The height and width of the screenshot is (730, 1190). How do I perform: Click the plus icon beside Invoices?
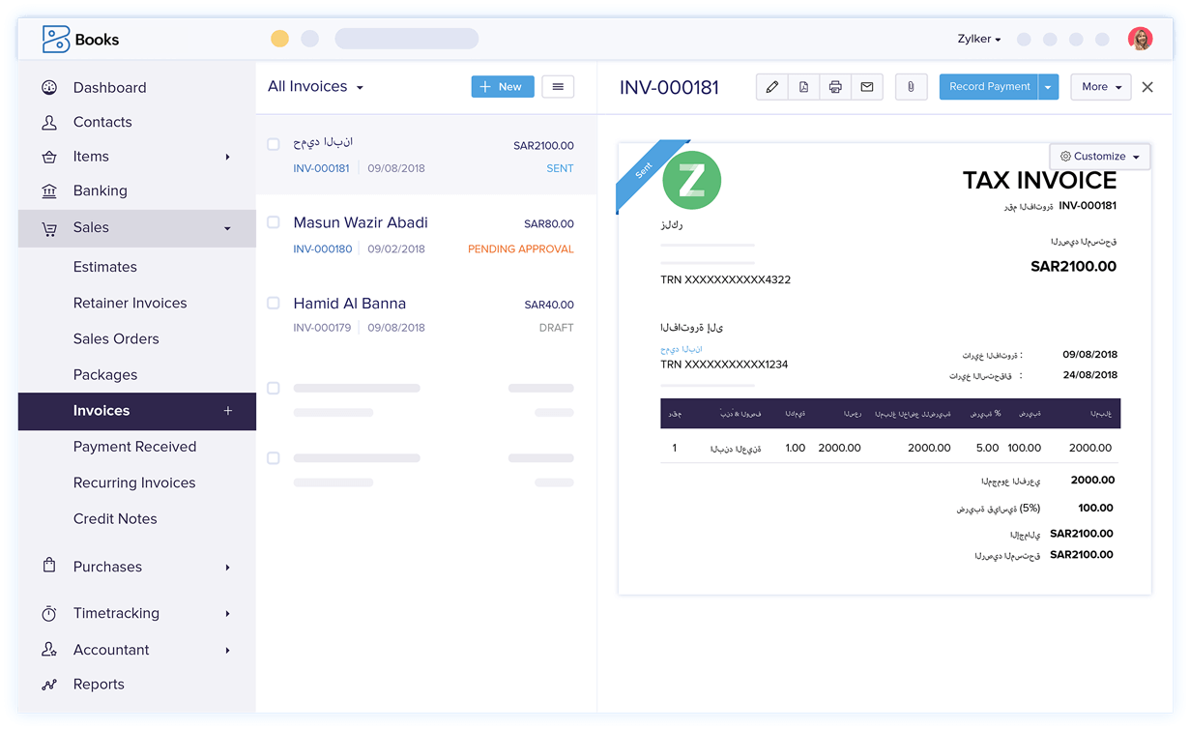click(228, 411)
